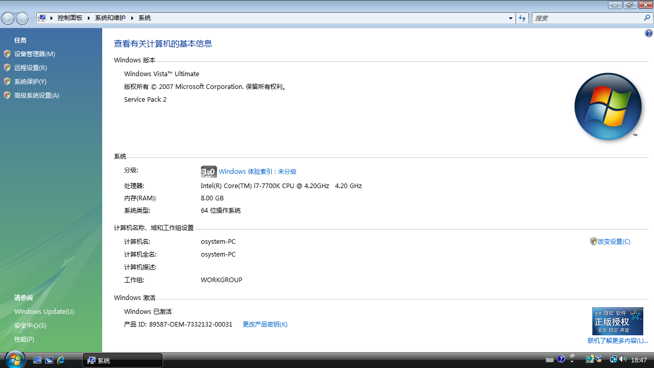The image size is (654, 368).
Task: Click the Forward navigation arrow button
Action: (22, 18)
